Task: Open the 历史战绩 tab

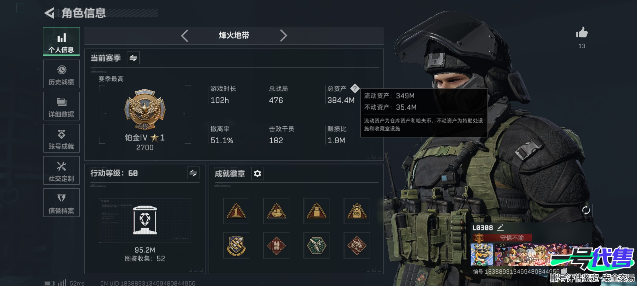Action: [x=61, y=74]
